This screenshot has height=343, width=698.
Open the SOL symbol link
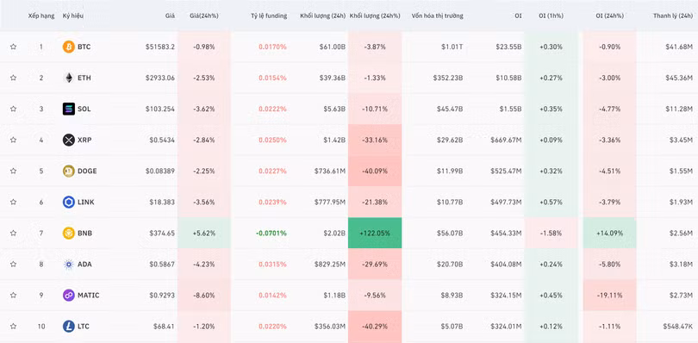84,109
